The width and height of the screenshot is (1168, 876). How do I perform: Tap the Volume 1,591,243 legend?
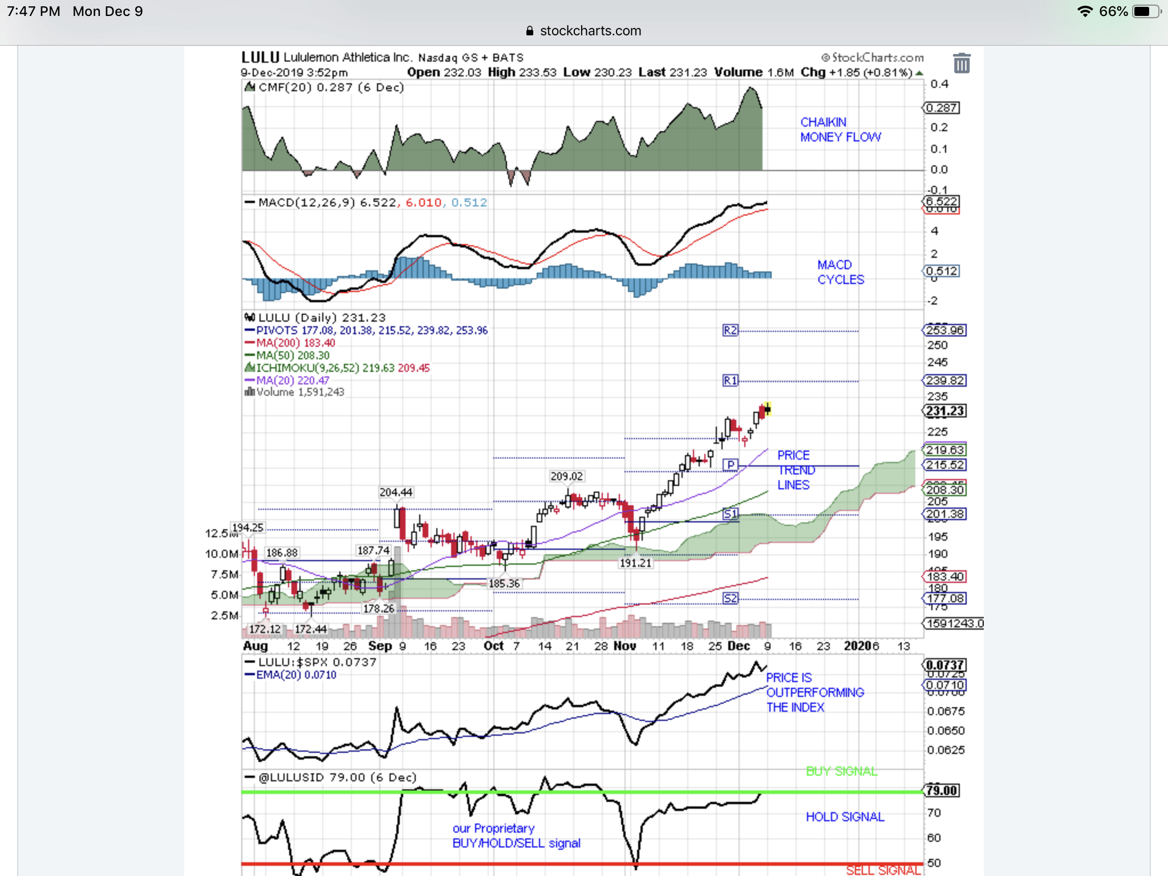coord(294,392)
